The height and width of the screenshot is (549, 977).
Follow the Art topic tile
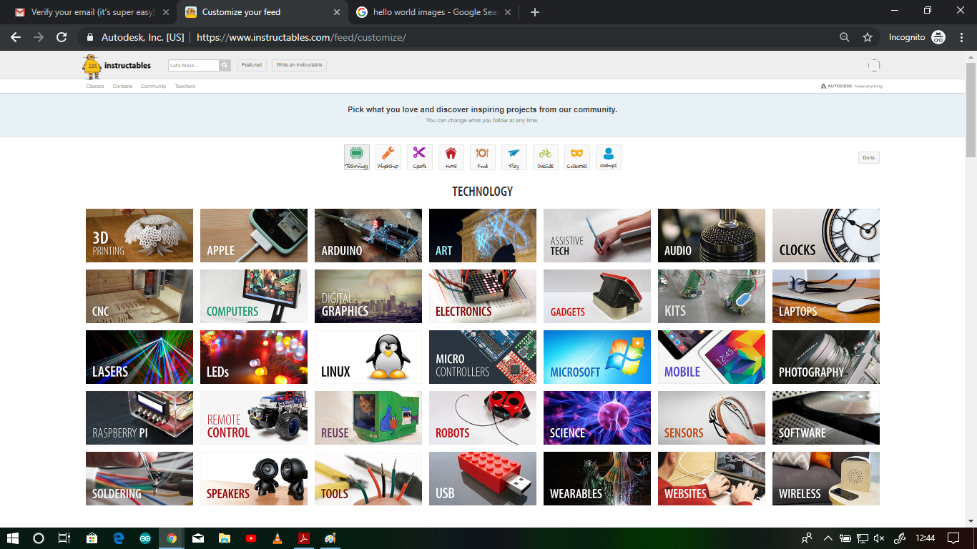tap(483, 235)
